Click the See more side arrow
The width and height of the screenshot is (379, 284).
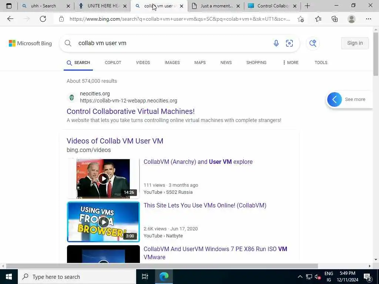[x=335, y=99]
